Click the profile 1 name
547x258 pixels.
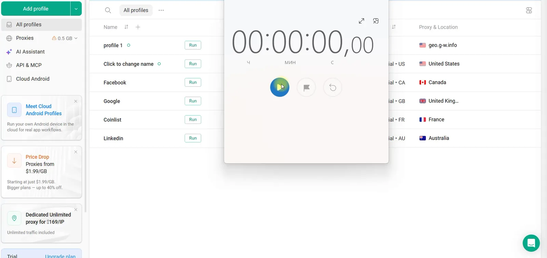pos(113,45)
